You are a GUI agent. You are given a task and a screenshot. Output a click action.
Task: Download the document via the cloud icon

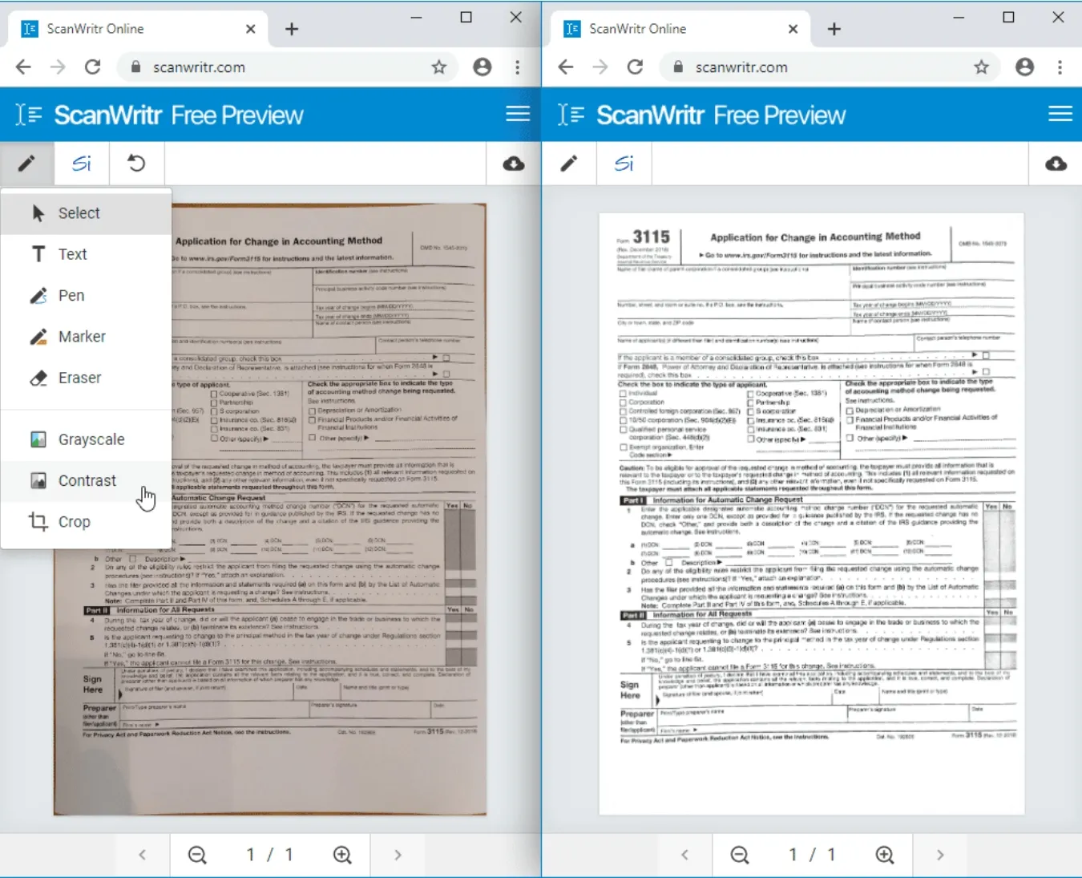tap(513, 163)
